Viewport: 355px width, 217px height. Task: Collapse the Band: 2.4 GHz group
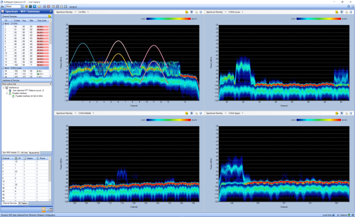tap(3, 23)
